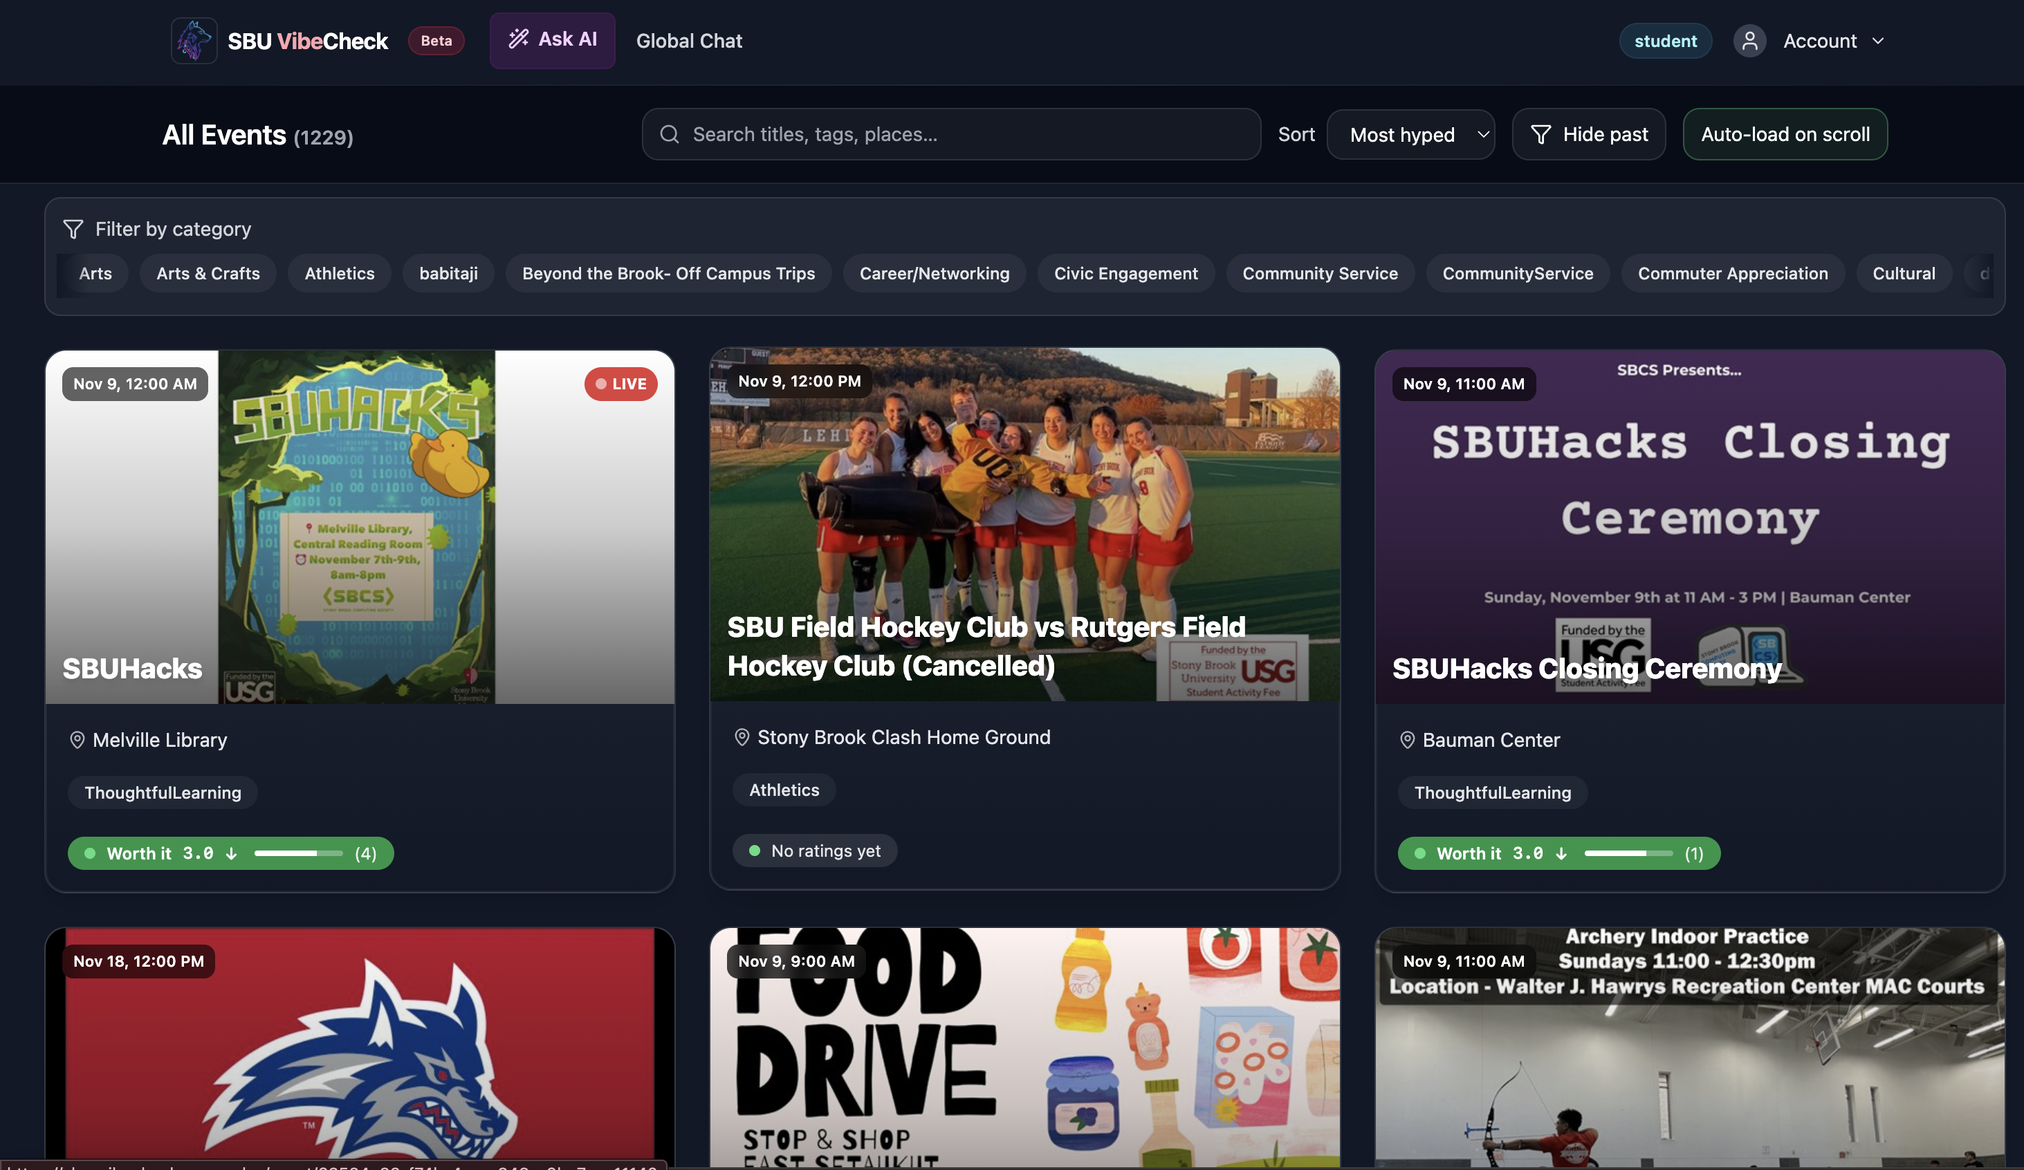Open the Most hyped sort dropdown
2024x1170 pixels.
(1410, 134)
